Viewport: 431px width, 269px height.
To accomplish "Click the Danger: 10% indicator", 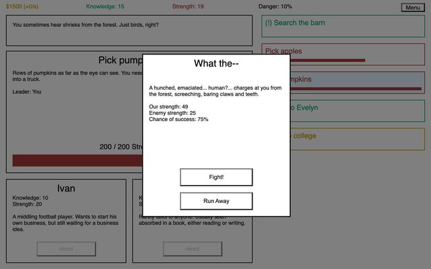I will pyautogui.click(x=275, y=7).
